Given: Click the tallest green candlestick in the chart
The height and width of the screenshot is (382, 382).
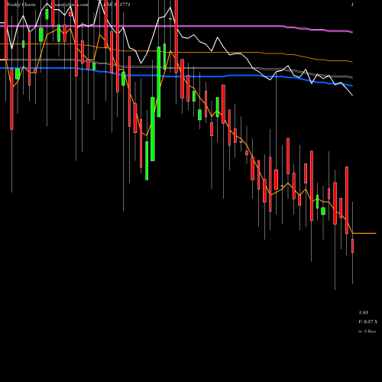Looking at the screenshot, I should tap(159, 82).
